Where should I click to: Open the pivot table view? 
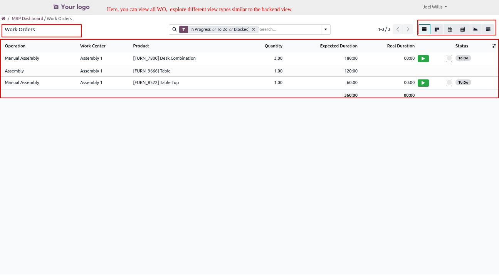(462, 29)
